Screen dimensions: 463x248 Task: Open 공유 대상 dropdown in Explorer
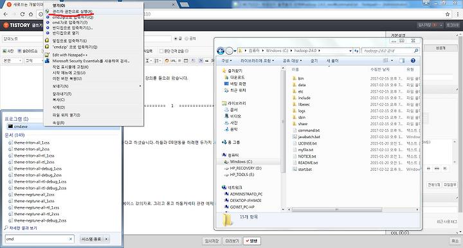[x=293, y=61]
